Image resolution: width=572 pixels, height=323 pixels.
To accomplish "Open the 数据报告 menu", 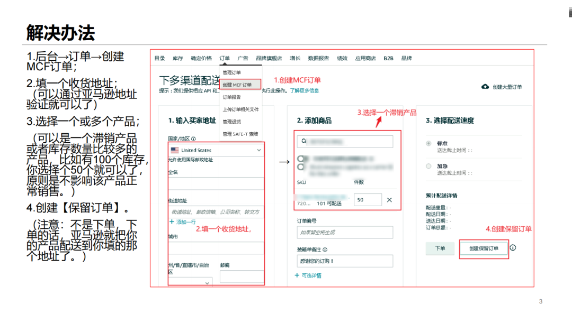I will pyautogui.click(x=318, y=58).
